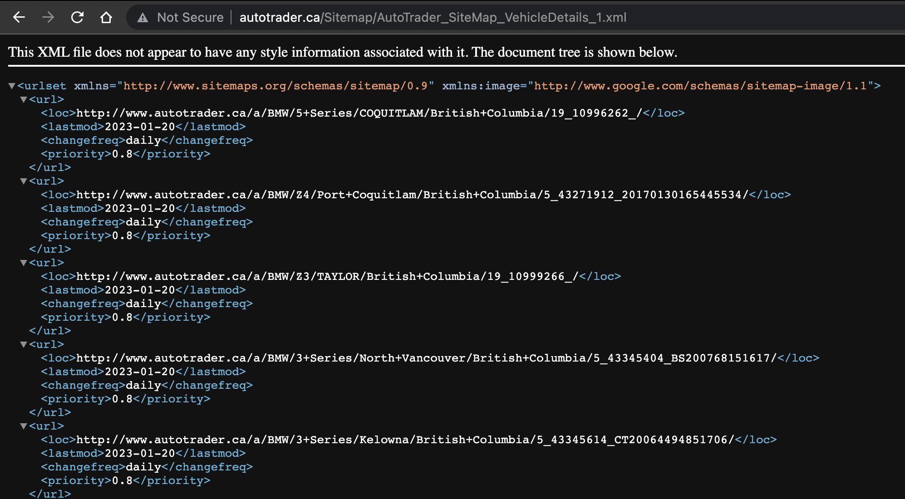Viewport: 905px width, 499px height.
Task: Click lastmod date in the Z4 entry
Action: (x=140, y=208)
